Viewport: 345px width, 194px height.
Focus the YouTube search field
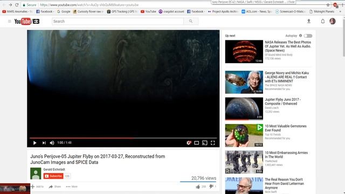point(118,22)
